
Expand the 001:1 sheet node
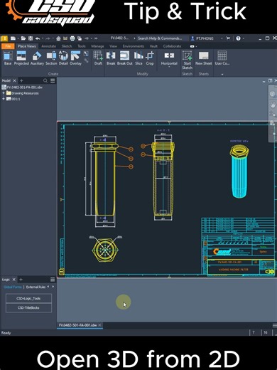[4, 99]
